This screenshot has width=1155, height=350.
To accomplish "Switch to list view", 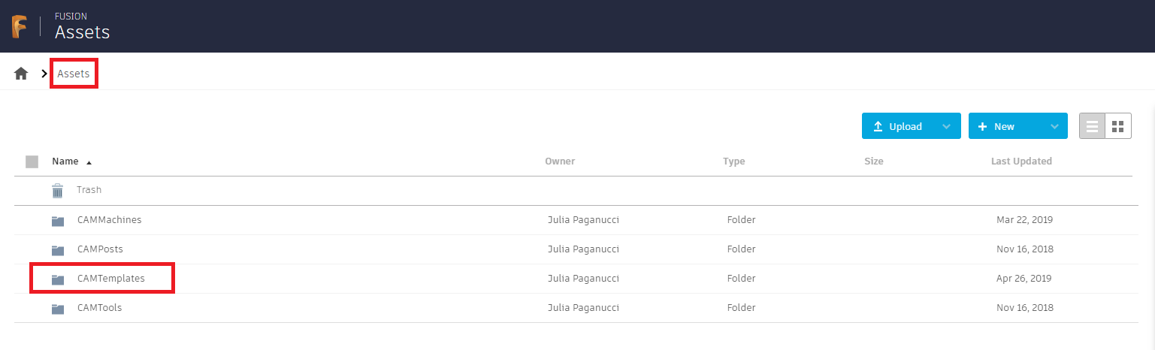I will 1093,126.
